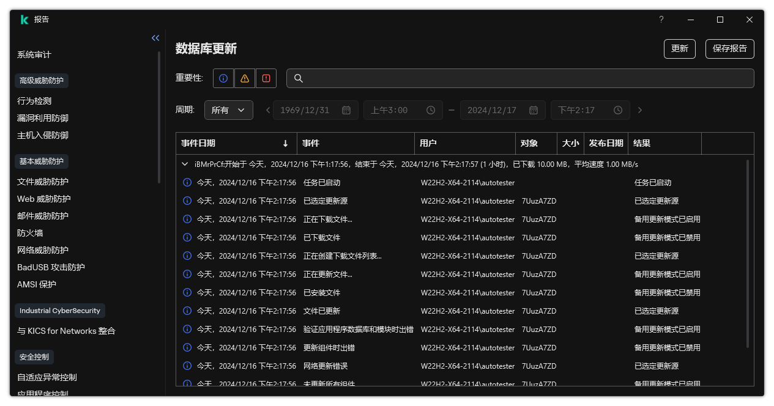This screenshot has height=406, width=774.
Task: Toggle the info severity filter
Action: [223, 78]
